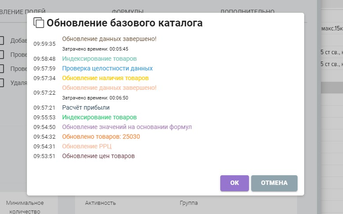
Task: Select 'Обновление данных завершено!' entry at 09:57:22
Action: click(109, 88)
